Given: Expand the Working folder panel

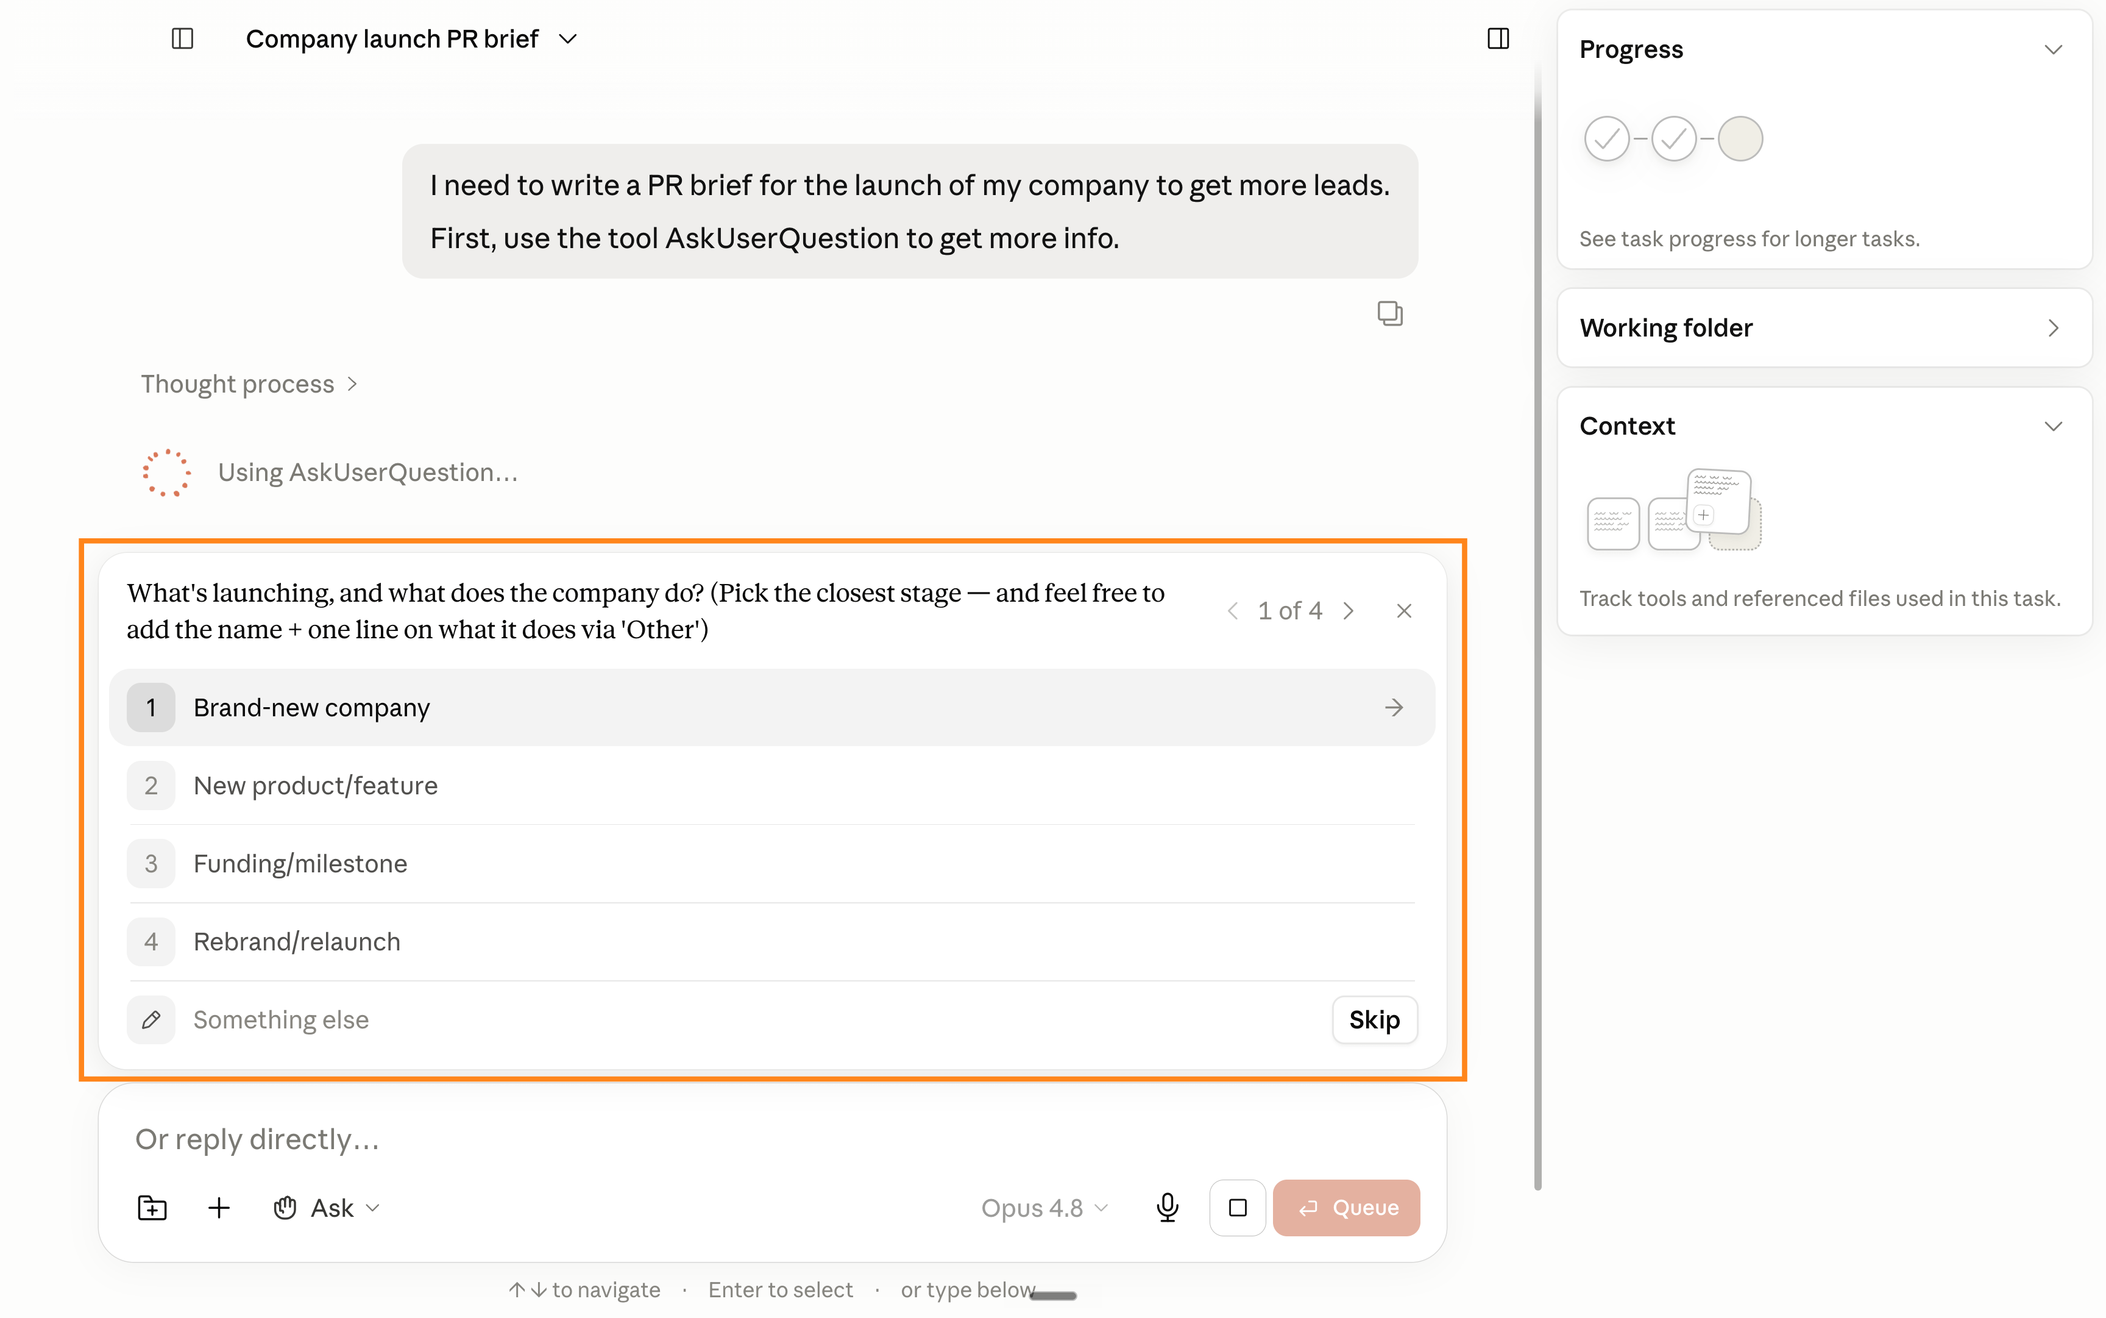Looking at the screenshot, I should pos(2053,328).
